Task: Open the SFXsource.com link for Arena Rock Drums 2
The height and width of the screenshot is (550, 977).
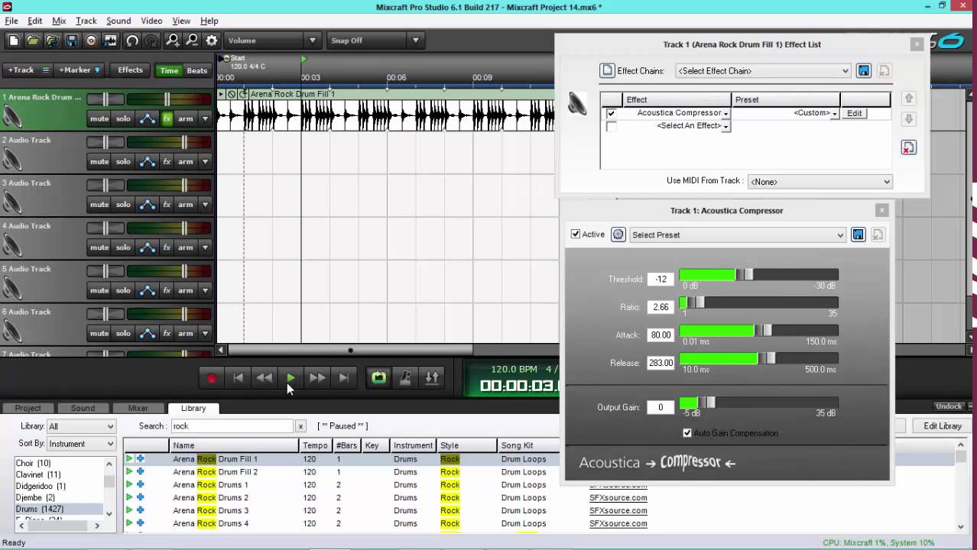Action: [x=618, y=497]
